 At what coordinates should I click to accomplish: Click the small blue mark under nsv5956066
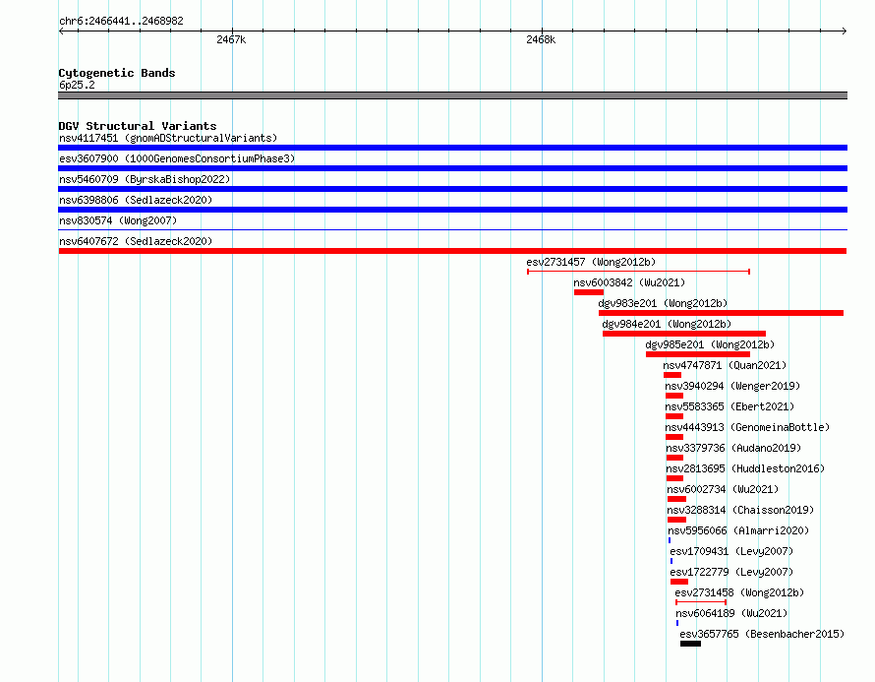point(670,540)
